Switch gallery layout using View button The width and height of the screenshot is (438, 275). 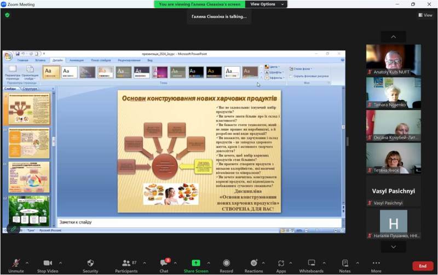[425, 15]
